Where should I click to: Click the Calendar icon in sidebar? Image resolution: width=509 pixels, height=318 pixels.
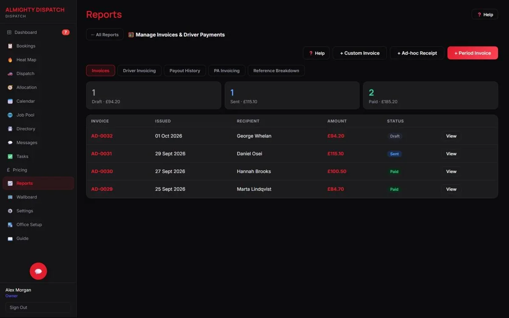click(10, 101)
